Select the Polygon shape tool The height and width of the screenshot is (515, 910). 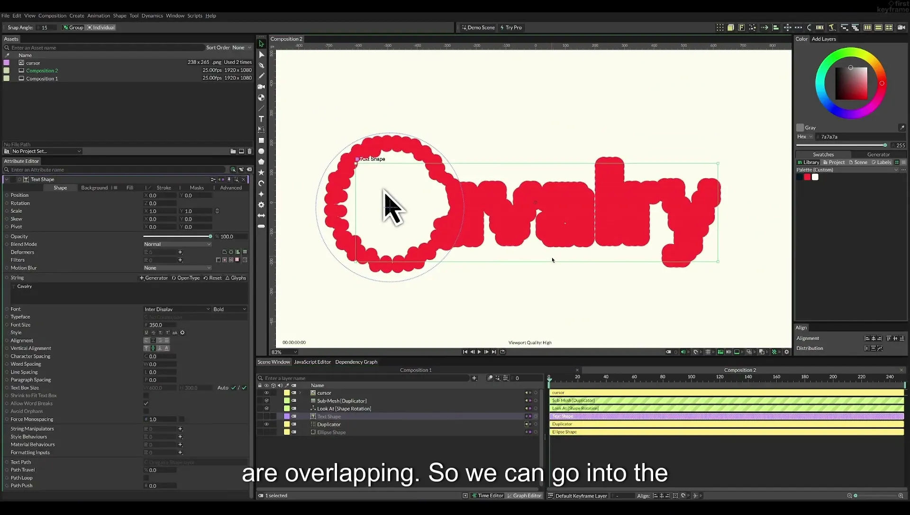(x=261, y=162)
